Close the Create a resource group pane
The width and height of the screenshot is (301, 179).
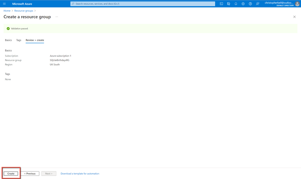(x=294, y=17)
